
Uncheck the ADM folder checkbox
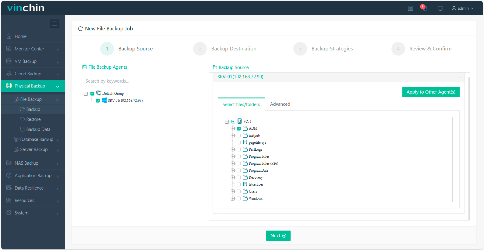tap(239, 128)
